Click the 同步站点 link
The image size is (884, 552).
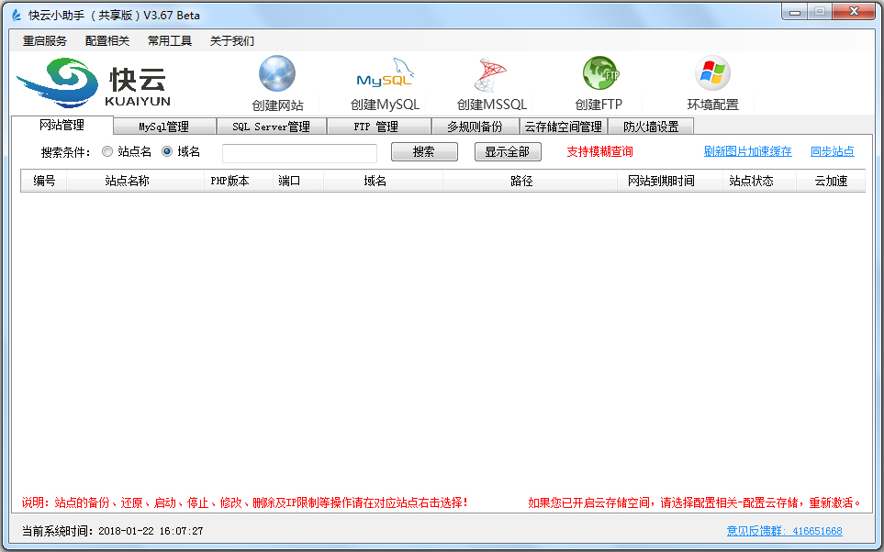point(832,152)
